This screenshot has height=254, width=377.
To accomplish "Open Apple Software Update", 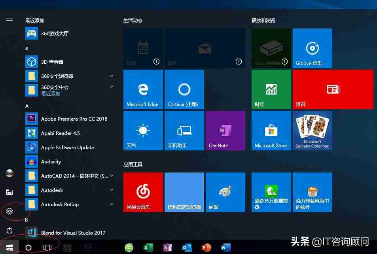I will (70, 147).
